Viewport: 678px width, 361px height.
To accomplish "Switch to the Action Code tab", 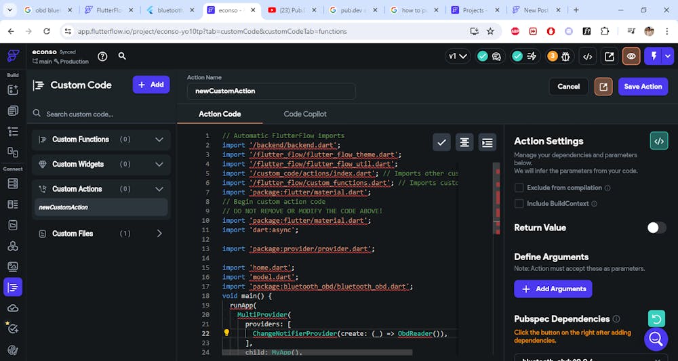I will 220,114.
